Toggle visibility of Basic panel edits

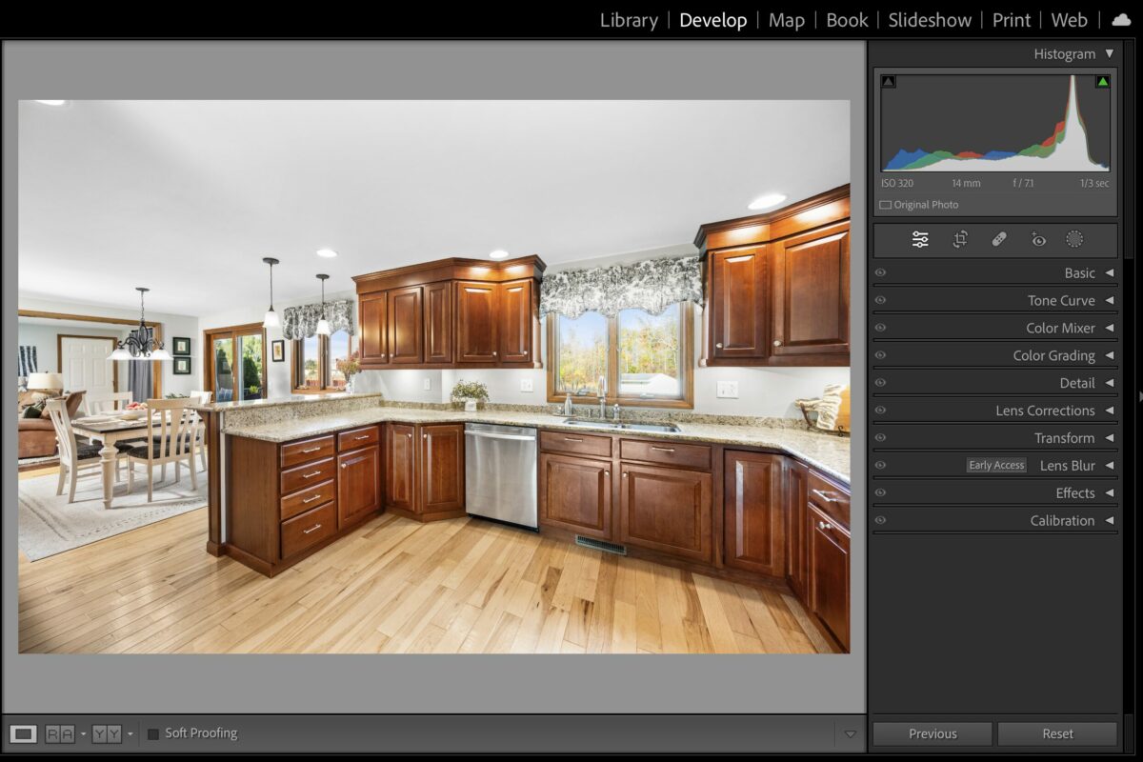pos(880,273)
